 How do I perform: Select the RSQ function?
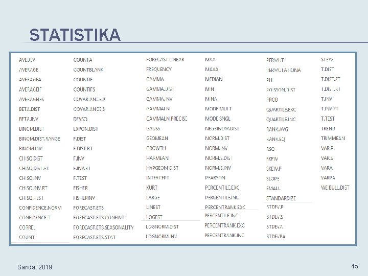coord(270,149)
